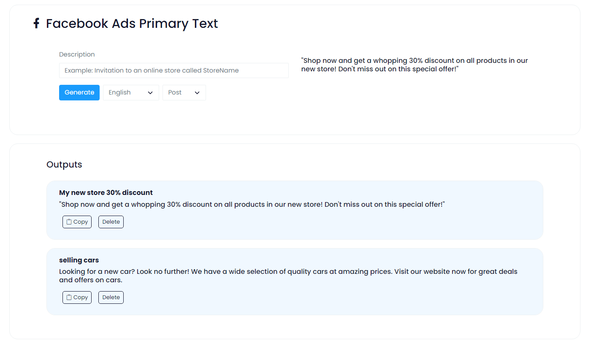Click generated preview text beside the form
This screenshot has height=346, width=591.
pyautogui.click(x=414, y=65)
